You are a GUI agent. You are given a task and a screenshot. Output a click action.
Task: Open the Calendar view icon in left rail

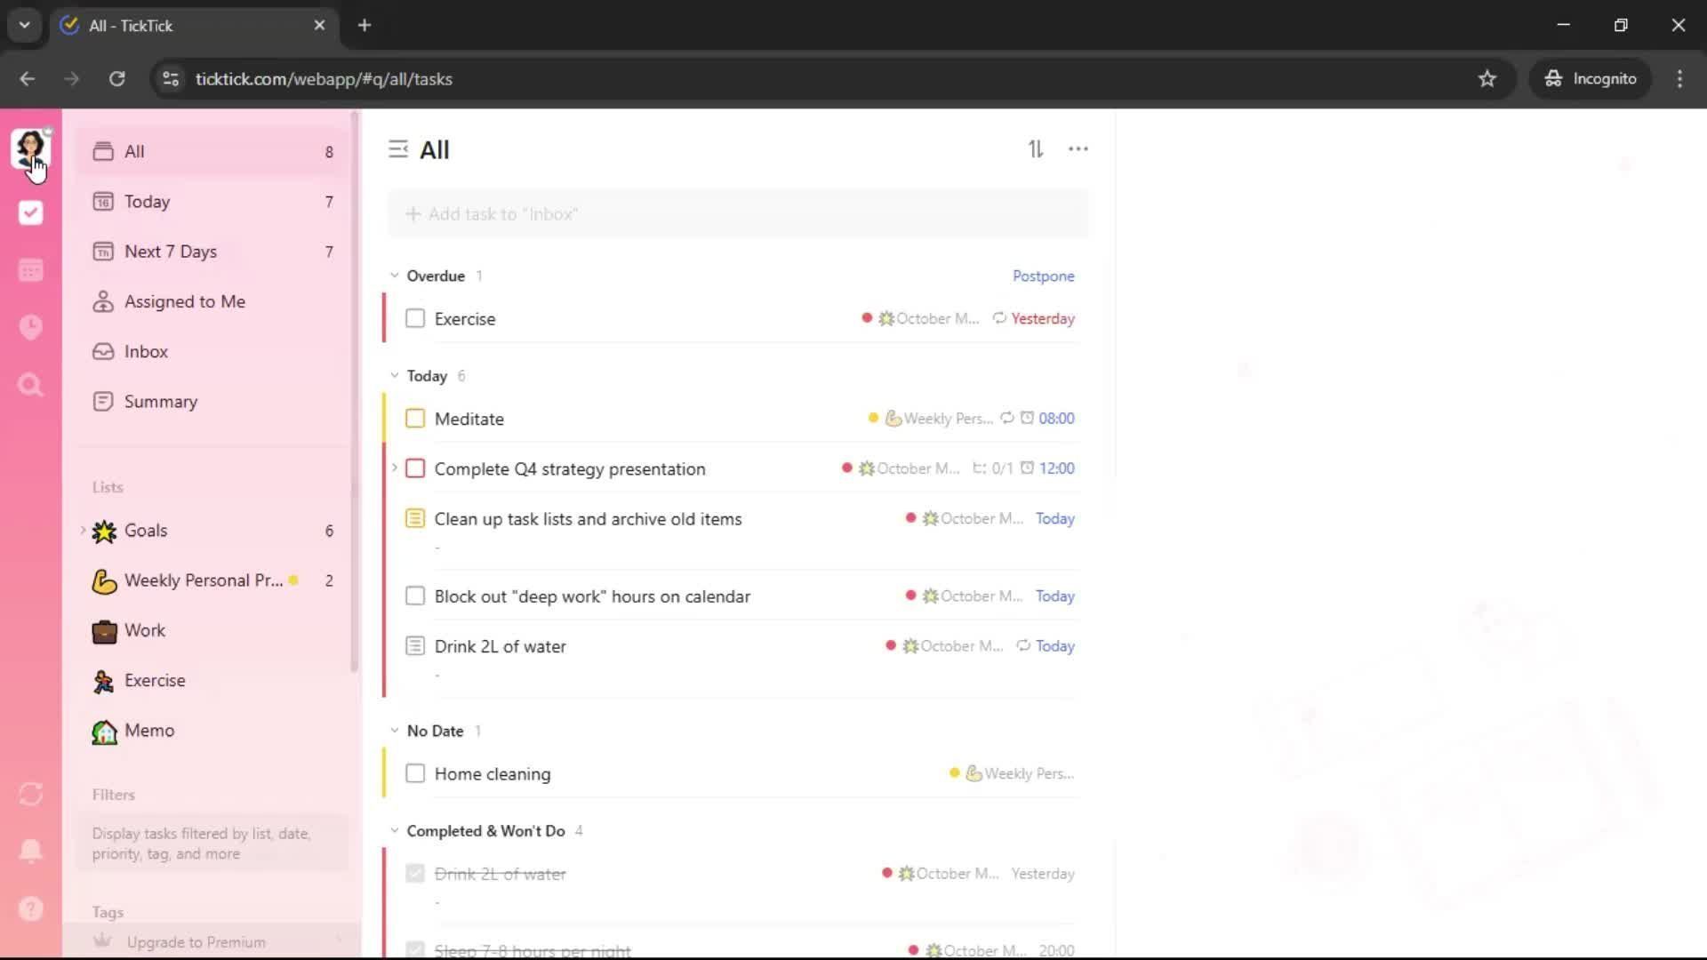[30, 270]
